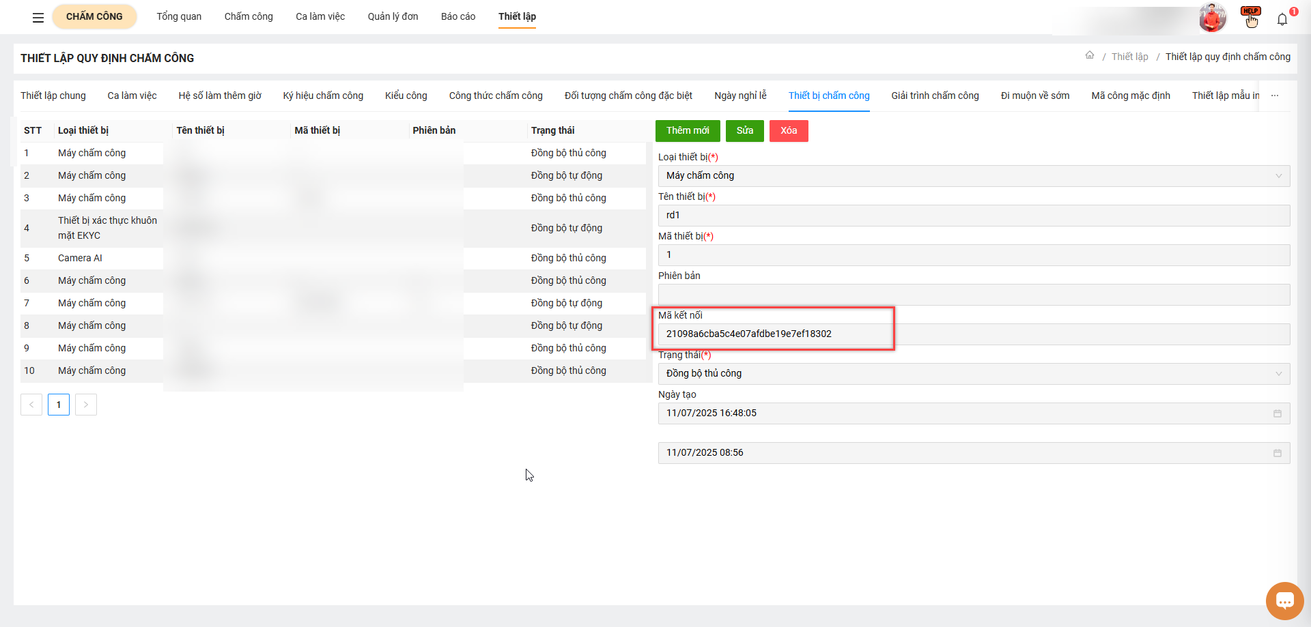Open the HELP hand icon
Image resolution: width=1311 pixels, height=627 pixels.
point(1251,18)
